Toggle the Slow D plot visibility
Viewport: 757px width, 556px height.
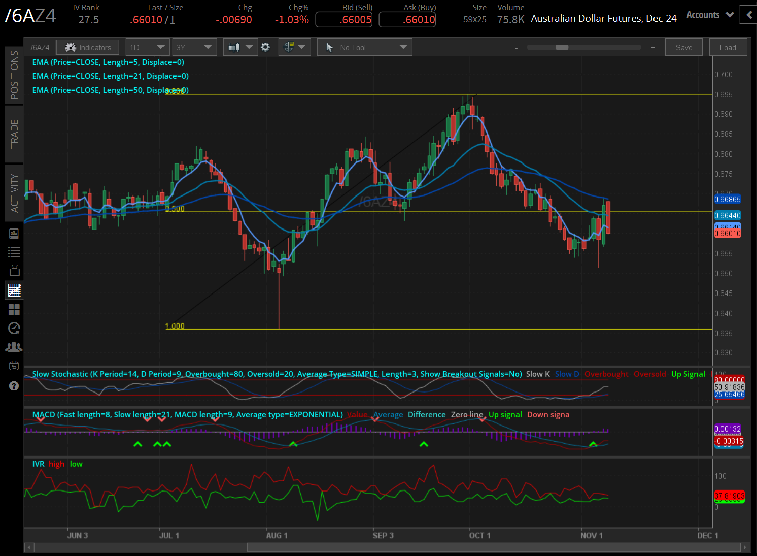pos(567,374)
